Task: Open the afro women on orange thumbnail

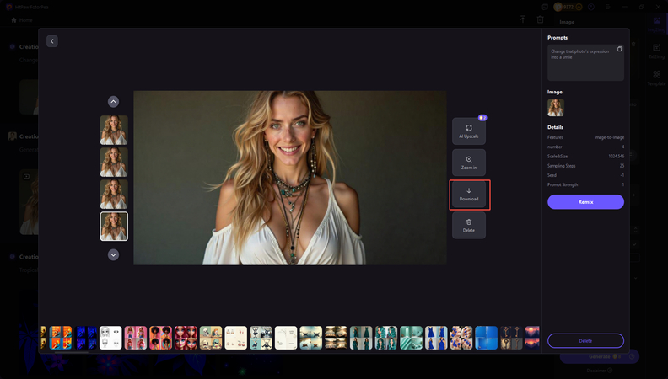Action: 160,338
